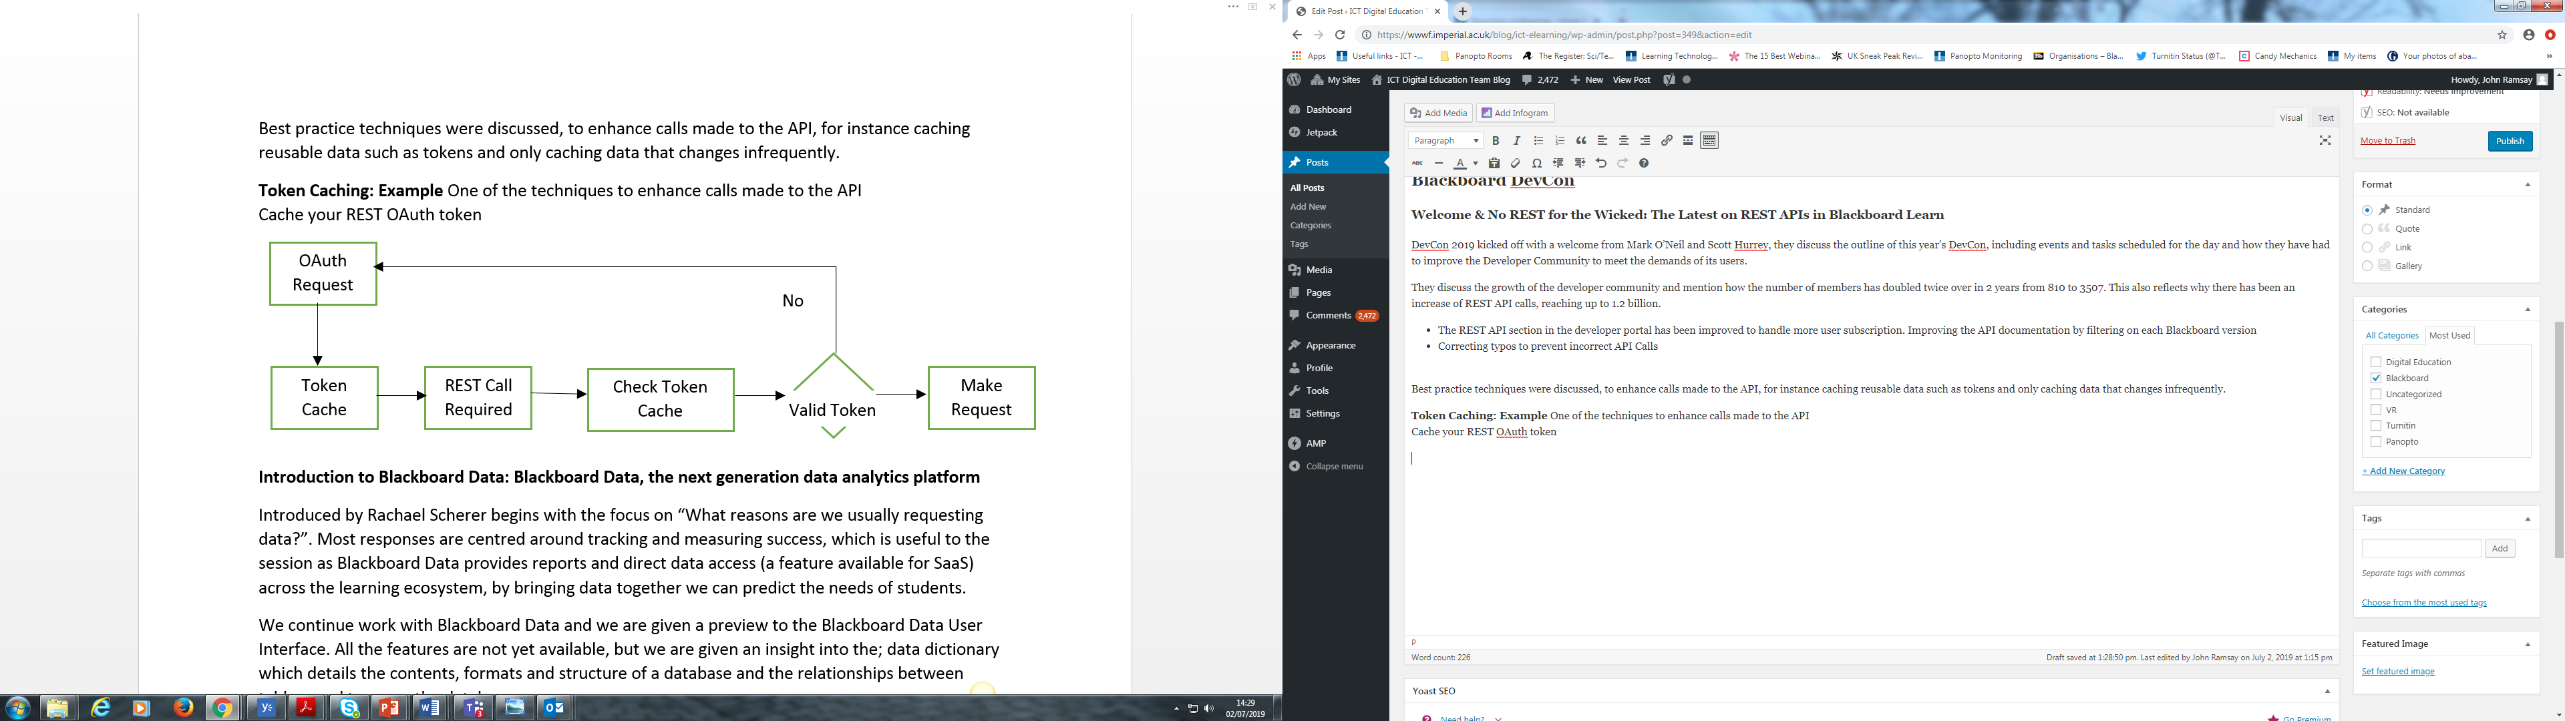Undo last edit in editor toolbar
Image resolution: width=2565 pixels, height=721 pixels.
coord(1601,164)
